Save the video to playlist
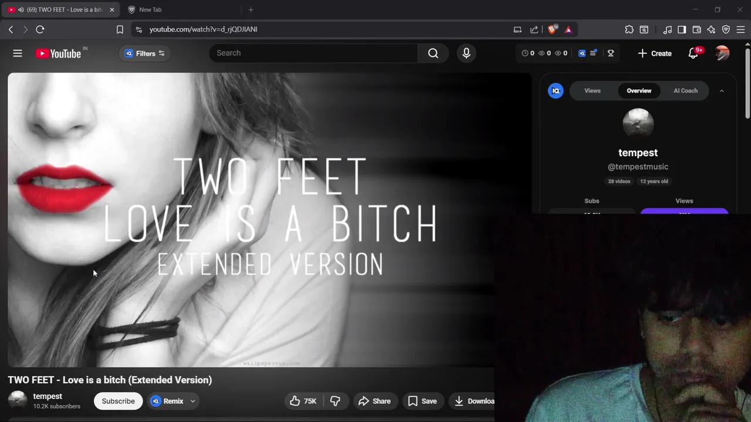 pyautogui.click(x=422, y=401)
